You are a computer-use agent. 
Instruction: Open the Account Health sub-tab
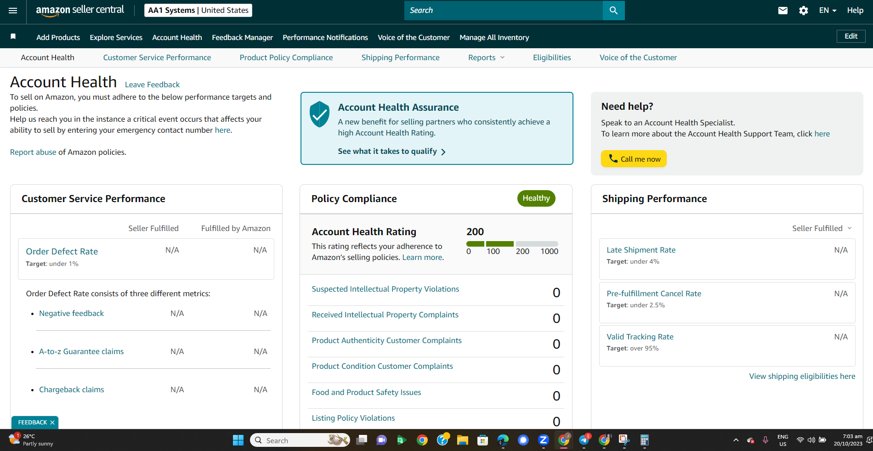point(48,57)
